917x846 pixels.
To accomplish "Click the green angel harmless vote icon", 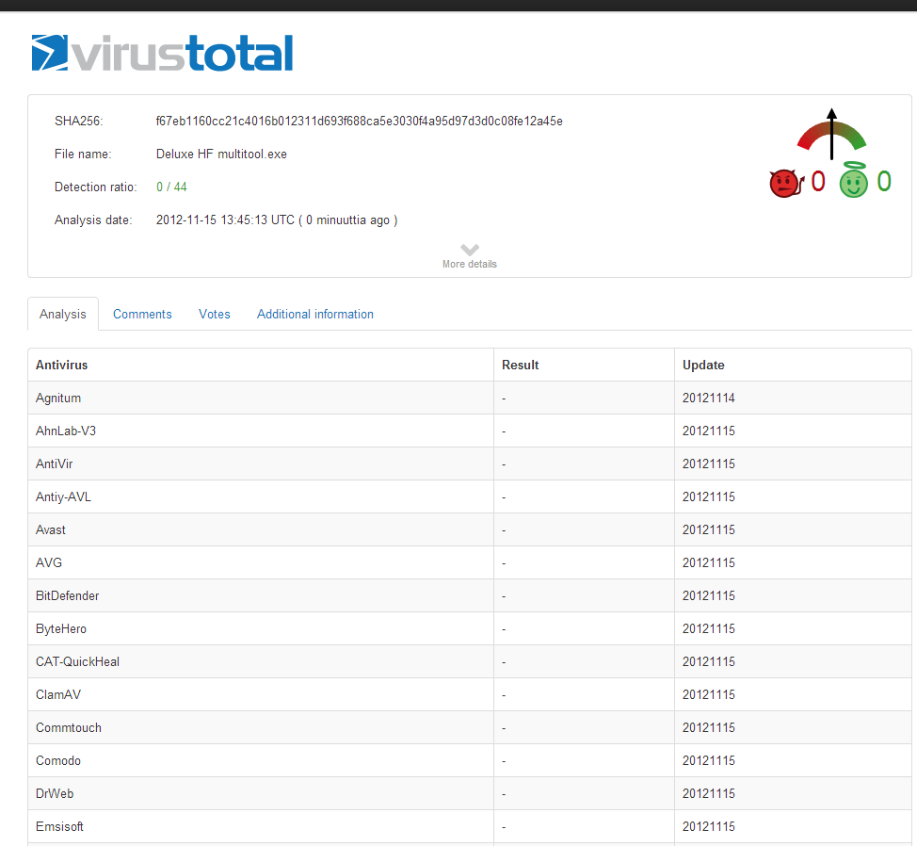I will point(853,180).
